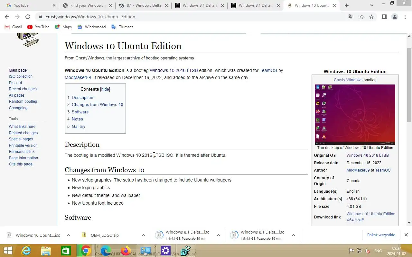Click the Google Translate icon in address bar
Screen dimensions: 412x257
pyautogui.click(x=351, y=17)
